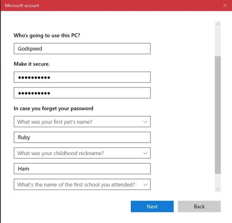This screenshot has height=223, width=232.
Task: Click the chevron on the childhood nickname question
Action: [x=145, y=153]
